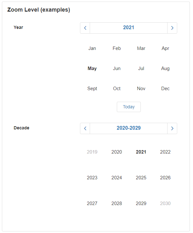The width and height of the screenshot is (193, 233).
Task: Pick year 2029 in decade grid
Action: (141, 203)
